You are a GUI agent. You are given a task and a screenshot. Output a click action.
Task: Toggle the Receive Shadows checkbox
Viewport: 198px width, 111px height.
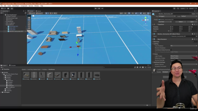[x=171, y=48]
